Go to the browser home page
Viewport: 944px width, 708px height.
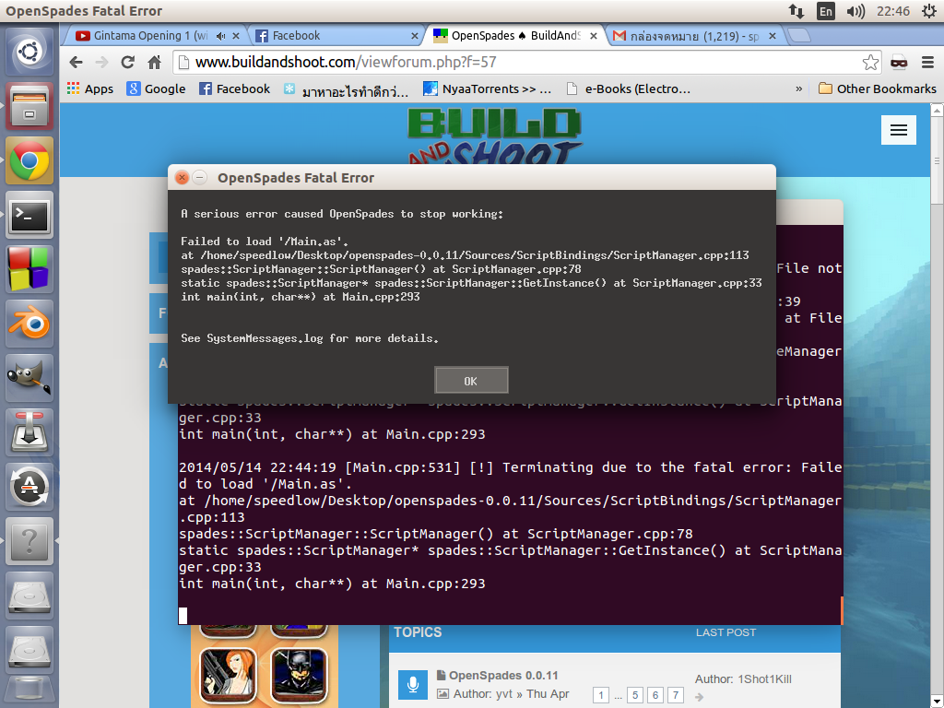tap(155, 63)
